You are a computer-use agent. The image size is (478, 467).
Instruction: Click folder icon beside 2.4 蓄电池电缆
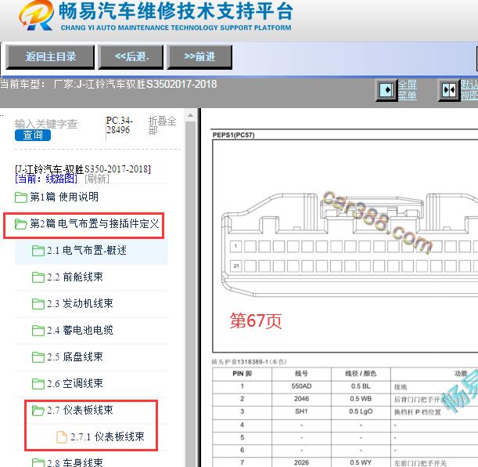[38, 331]
